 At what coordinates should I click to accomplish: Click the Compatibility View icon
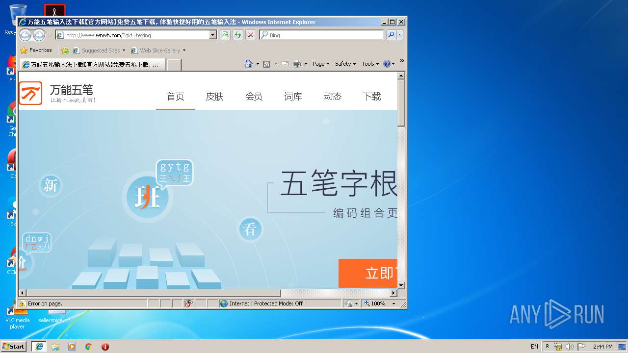point(225,35)
